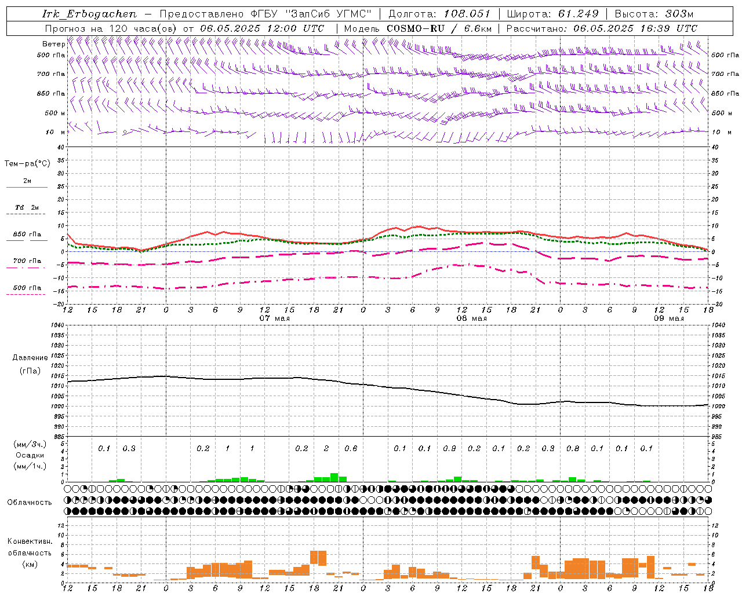Click the Конвективн. convective cloud label

click(30, 541)
